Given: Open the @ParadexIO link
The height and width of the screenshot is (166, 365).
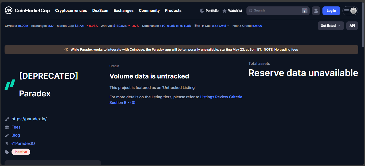Looking at the screenshot, I should [23, 144].
